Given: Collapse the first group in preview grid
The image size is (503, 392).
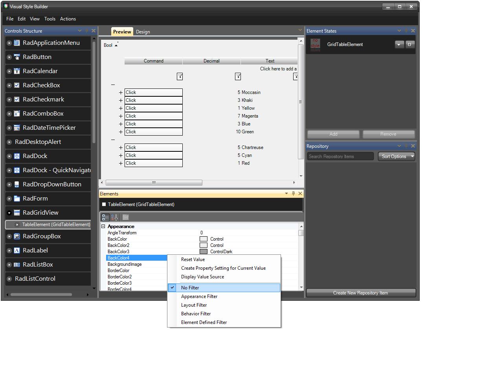Looking at the screenshot, I should tap(113, 85).
